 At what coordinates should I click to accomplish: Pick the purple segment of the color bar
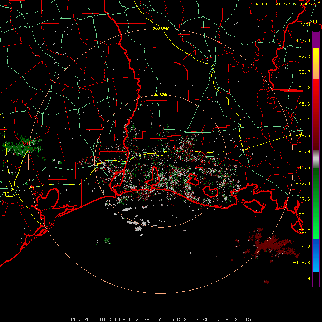tap(316, 40)
